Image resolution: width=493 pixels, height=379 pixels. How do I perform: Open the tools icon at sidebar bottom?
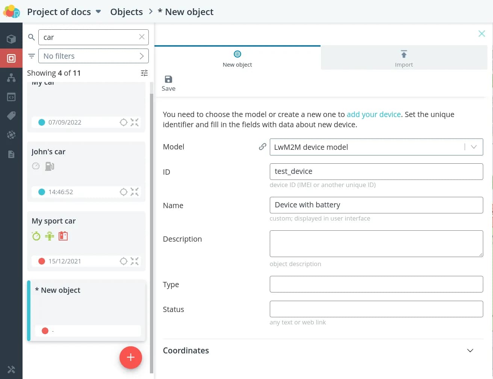(x=11, y=370)
